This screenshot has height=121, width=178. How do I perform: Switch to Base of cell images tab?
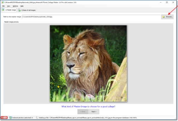[x=27, y=10]
